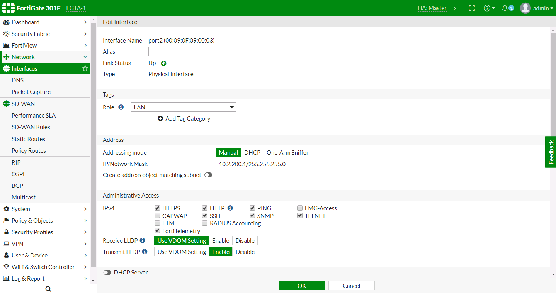Click Add Tag Category button

click(x=184, y=118)
